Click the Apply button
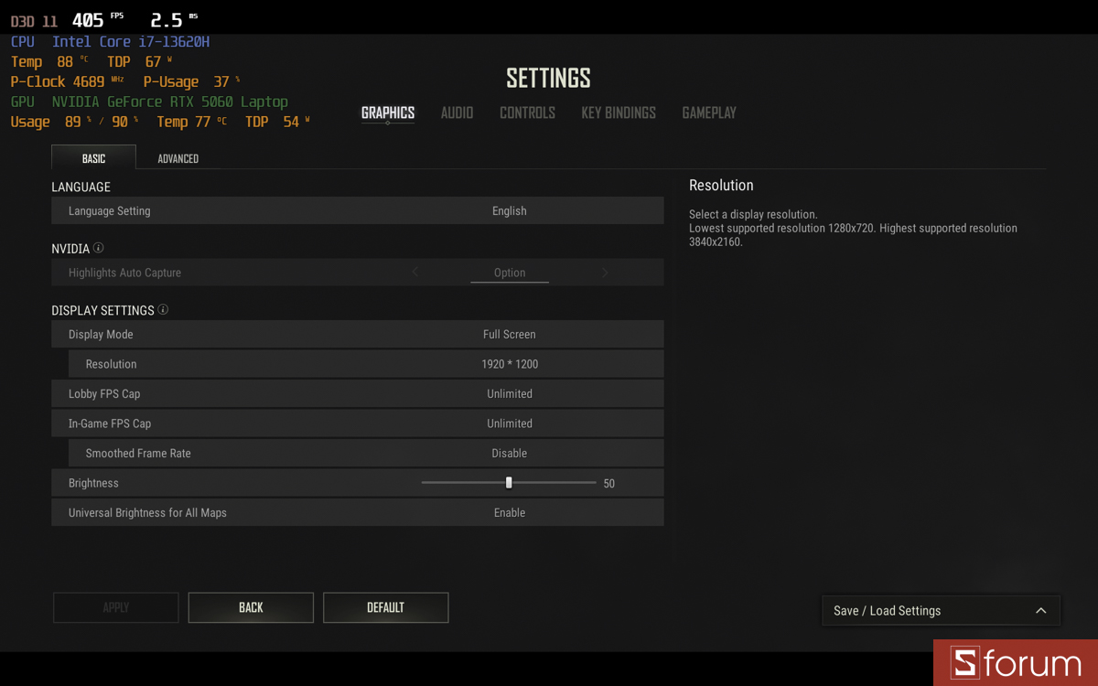Image resolution: width=1098 pixels, height=686 pixels. point(115,607)
